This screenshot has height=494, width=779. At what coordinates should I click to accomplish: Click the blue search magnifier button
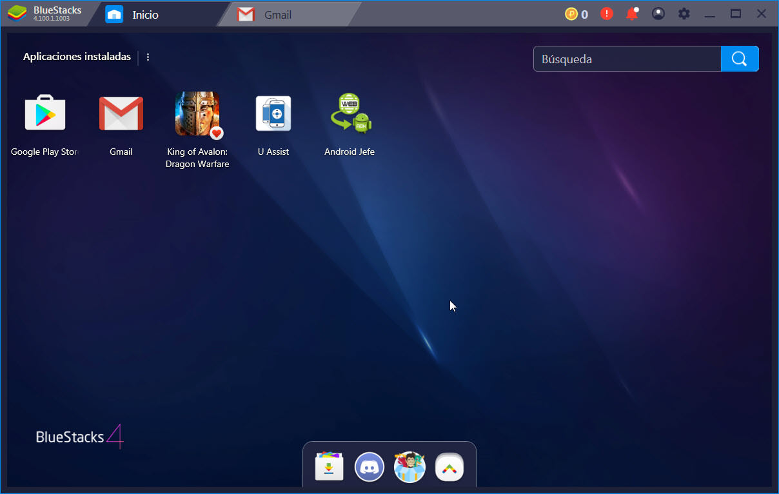coord(740,59)
